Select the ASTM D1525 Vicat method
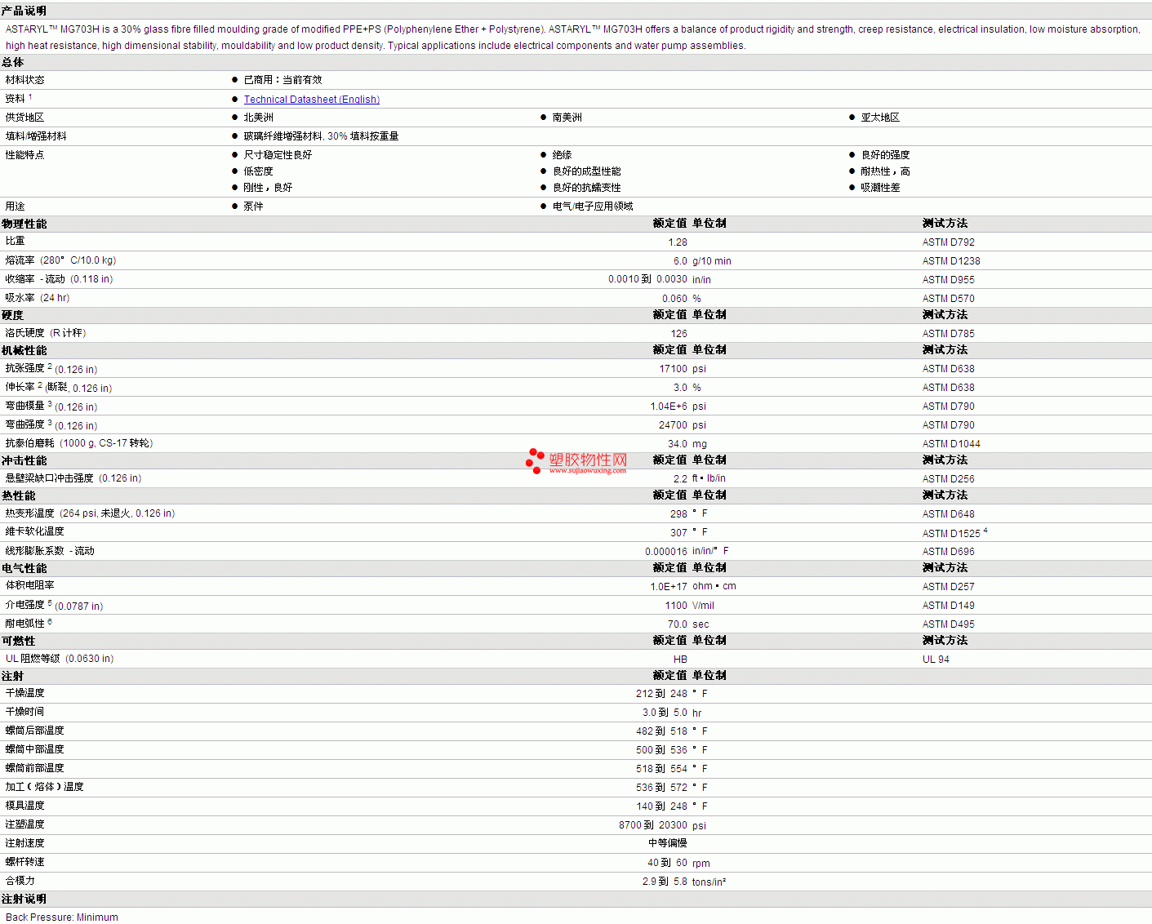 pyautogui.click(x=951, y=533)
